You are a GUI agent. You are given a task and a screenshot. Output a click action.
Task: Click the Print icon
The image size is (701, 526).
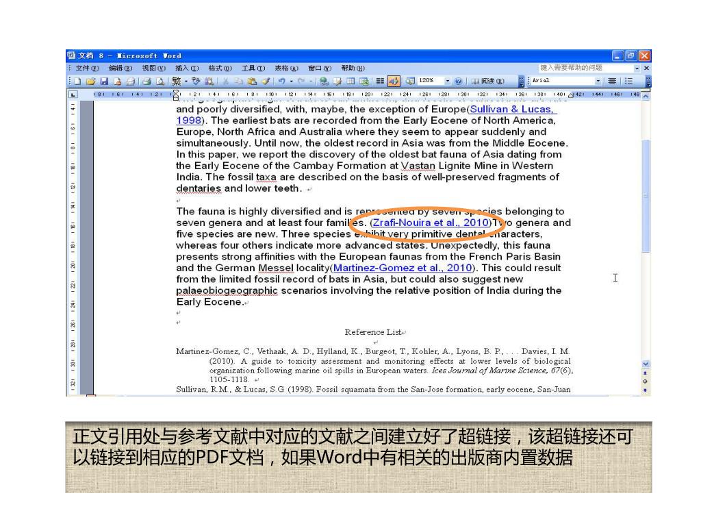(146, 82)
